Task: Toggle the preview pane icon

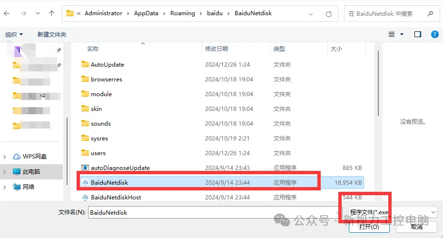Action: (418, 34)
